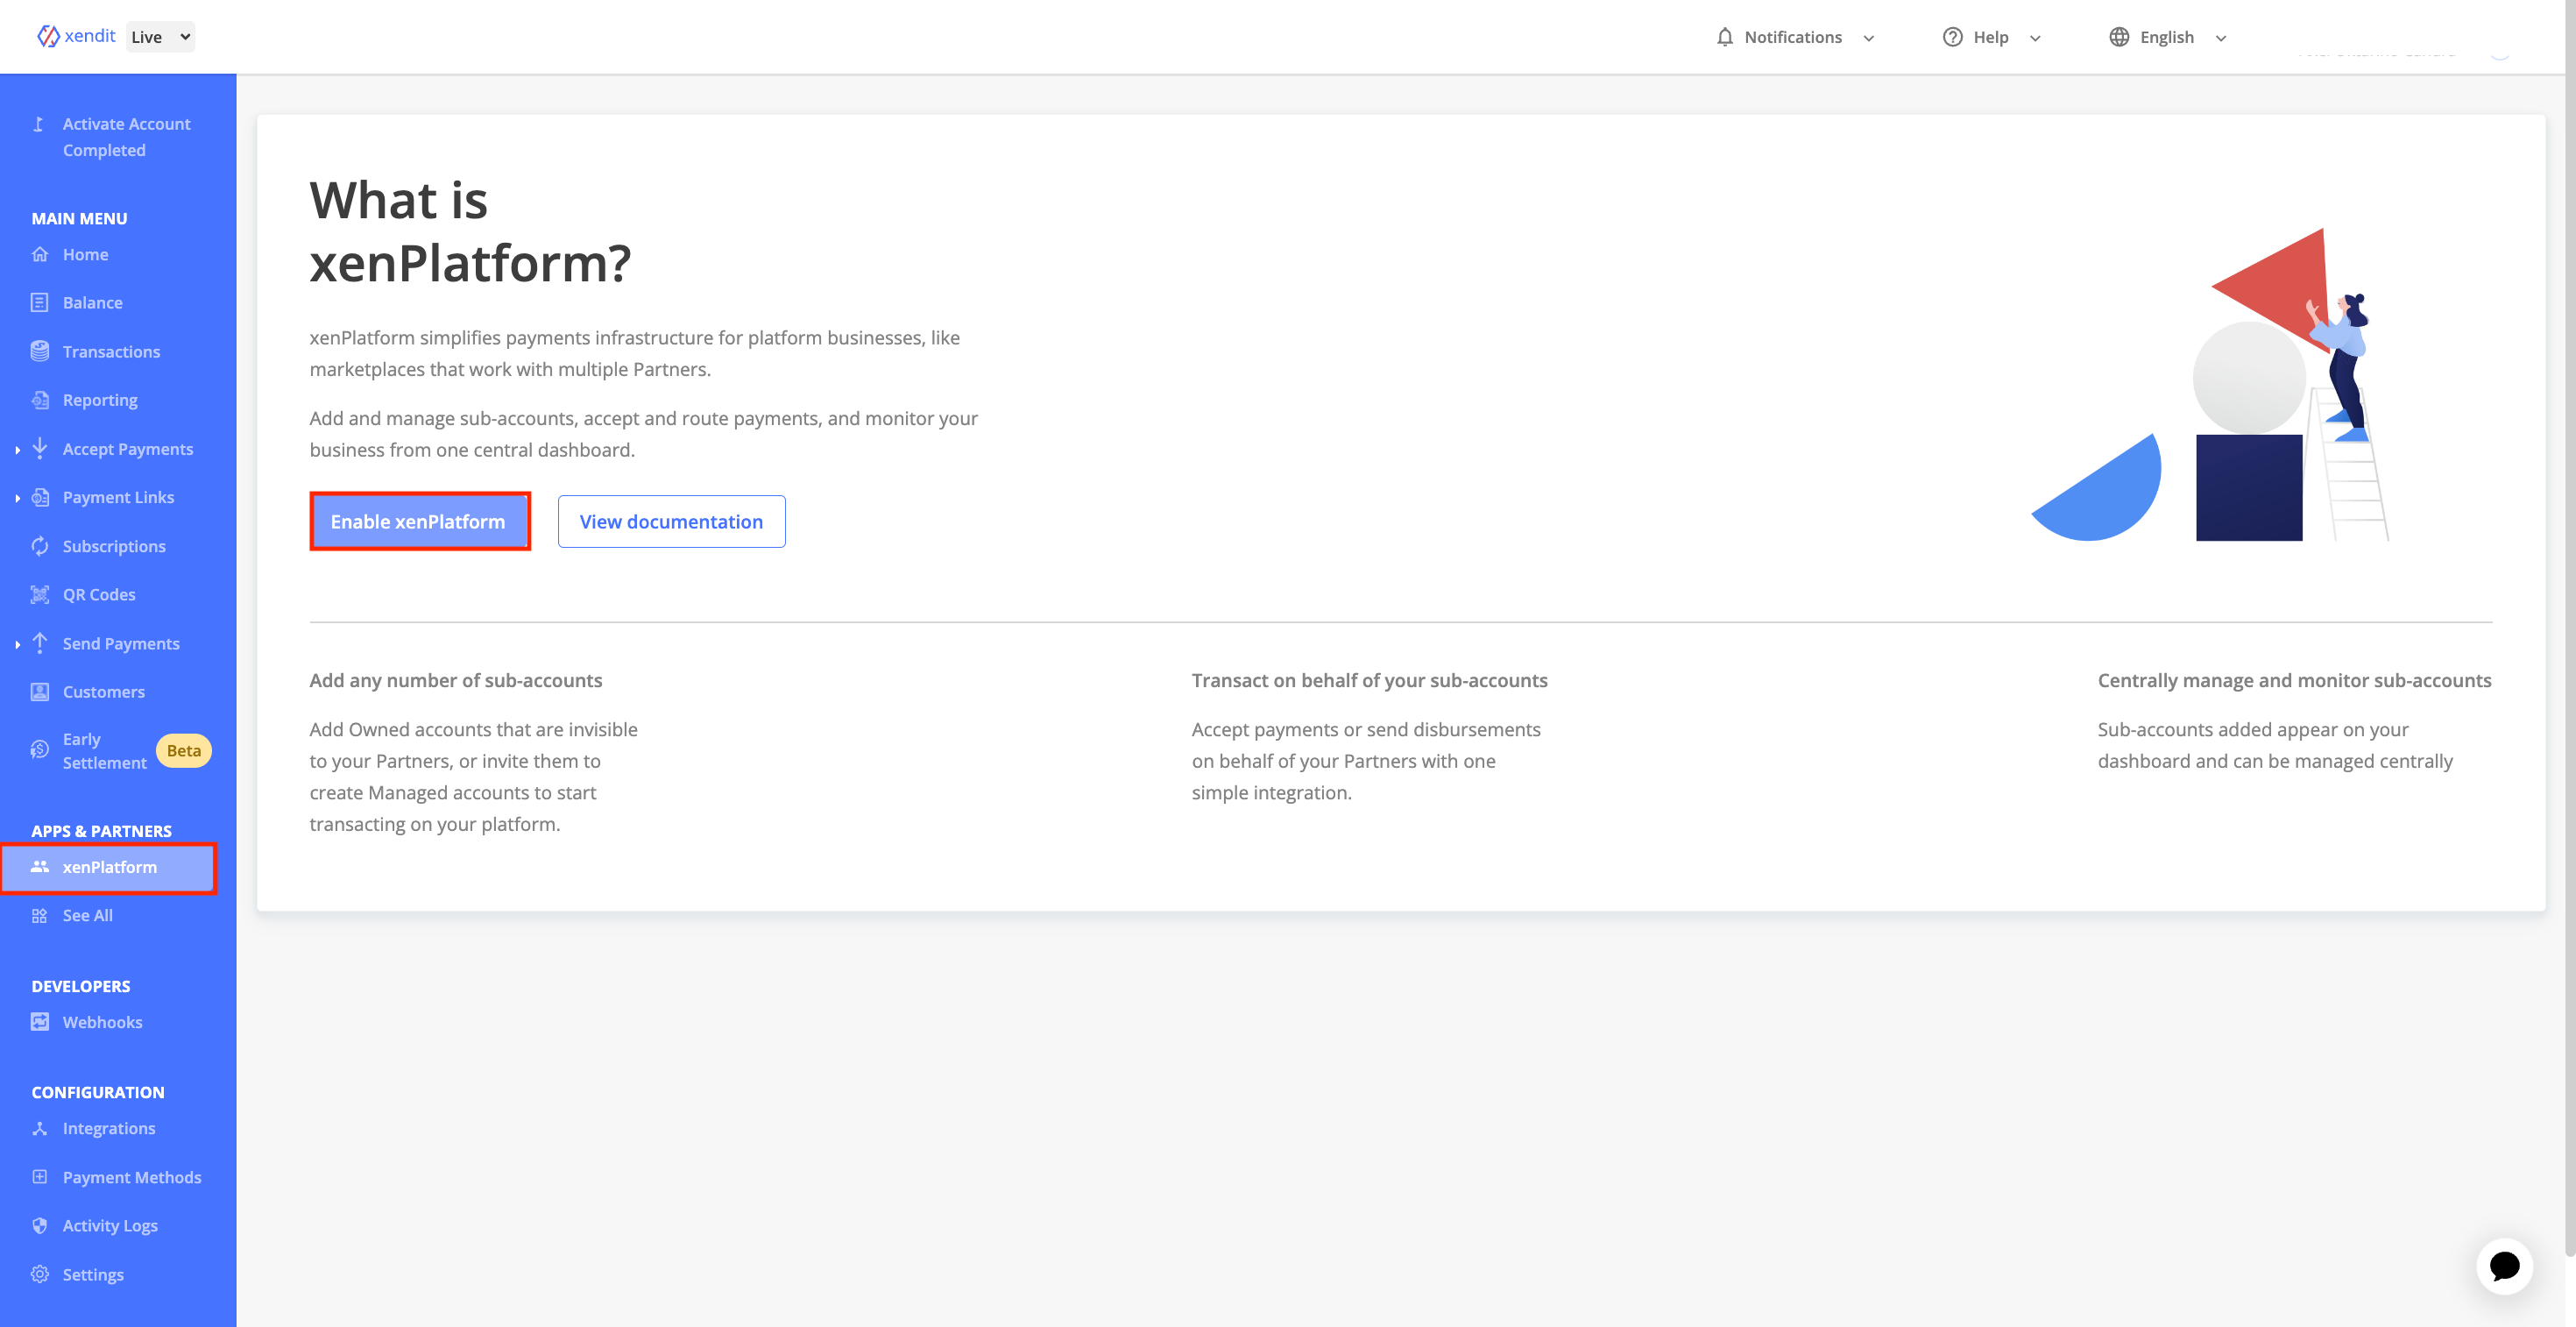Open Subscriptions in the sidebar
Screen dimensions: 2576x1327
pyautogui.click(x=113, y=546)
